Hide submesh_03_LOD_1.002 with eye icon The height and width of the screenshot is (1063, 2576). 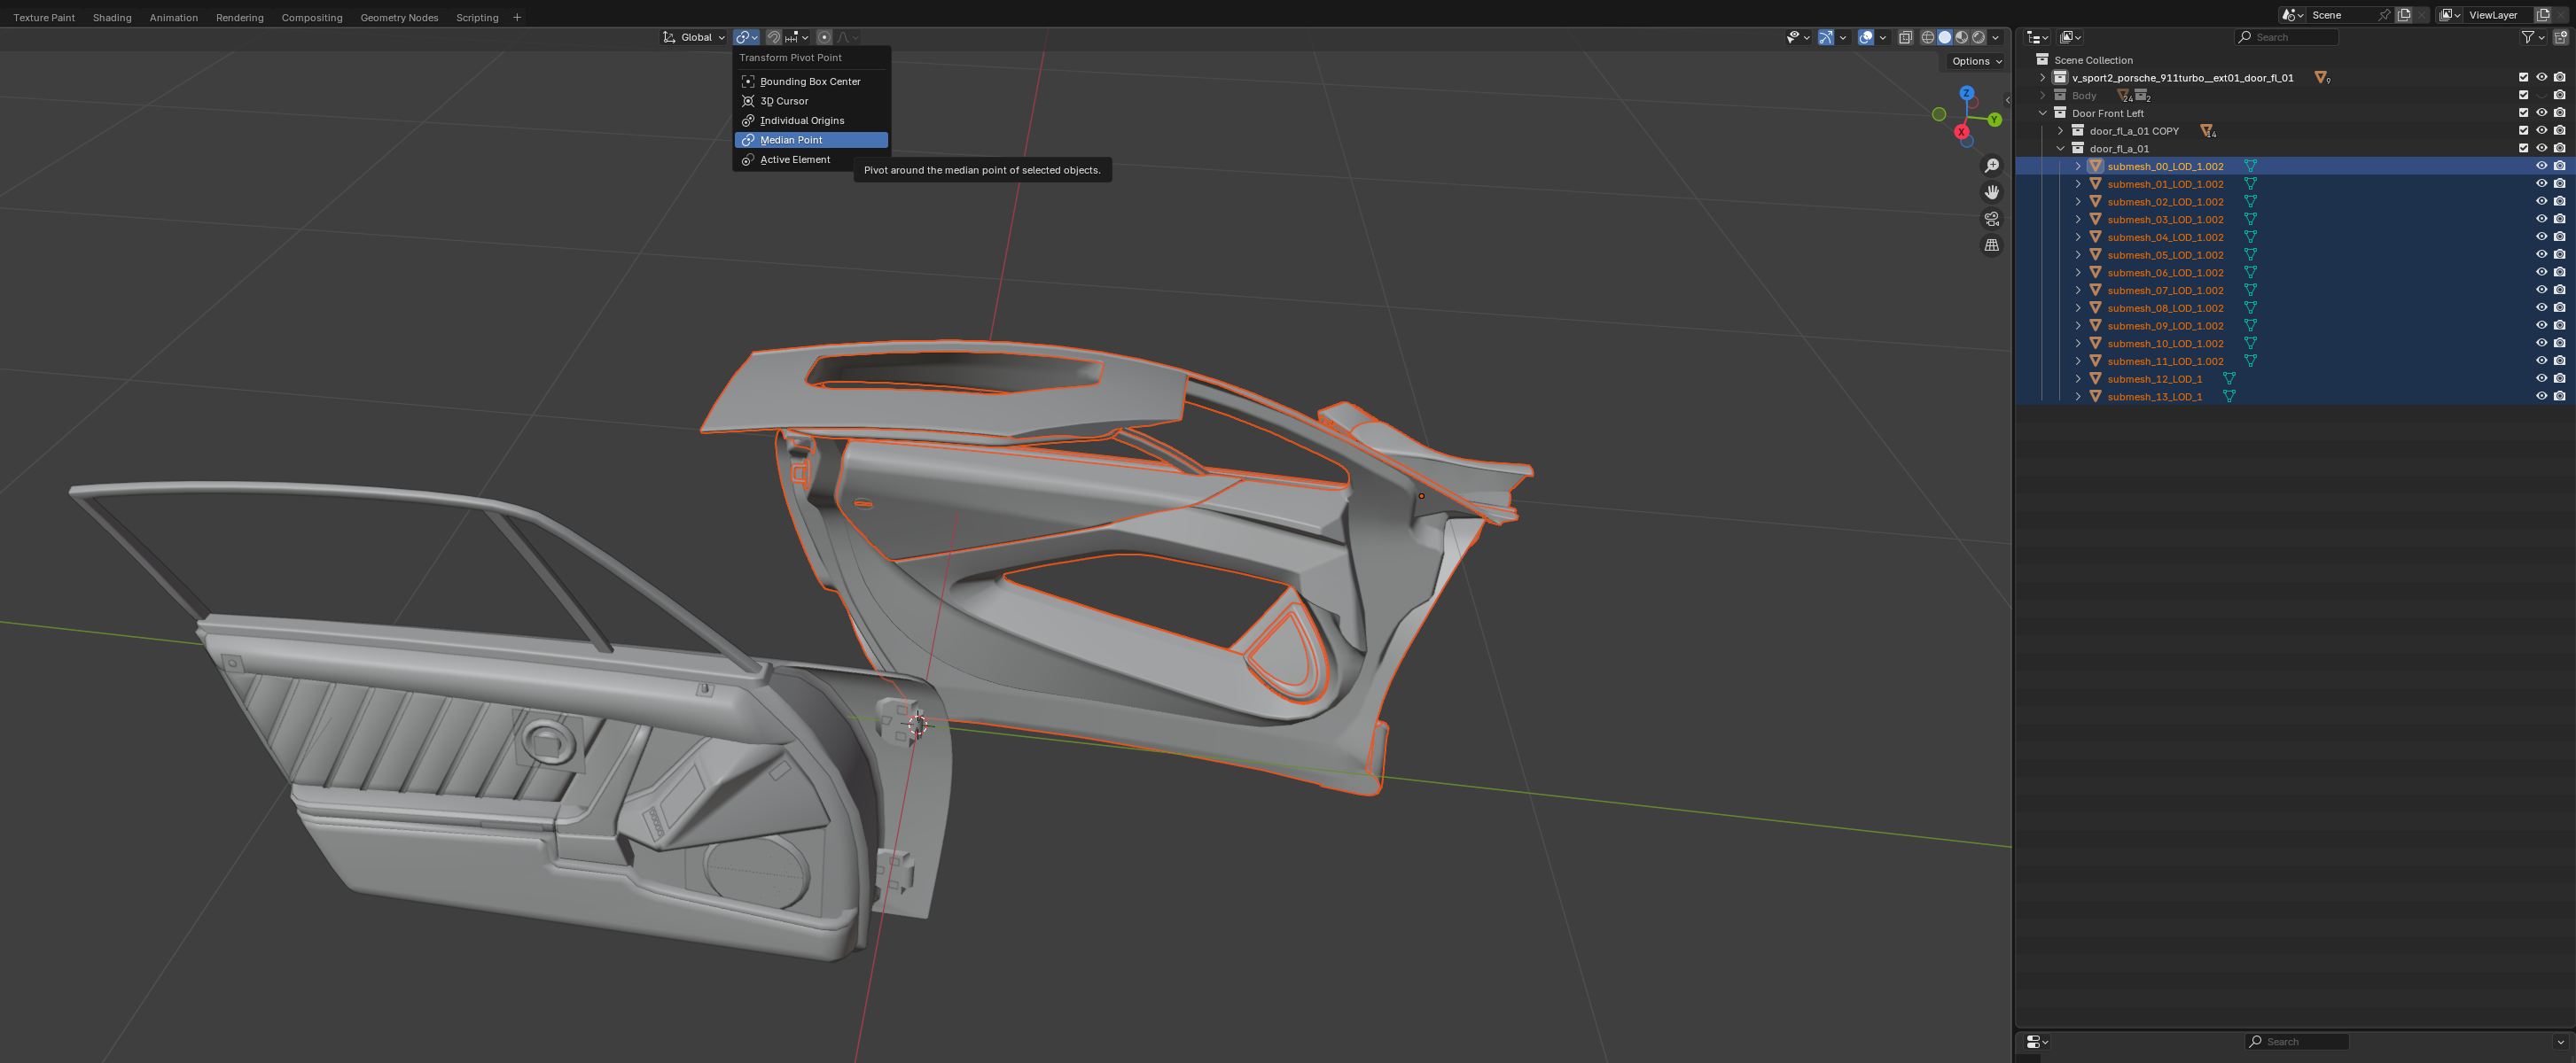click(x=2541, y=219)
